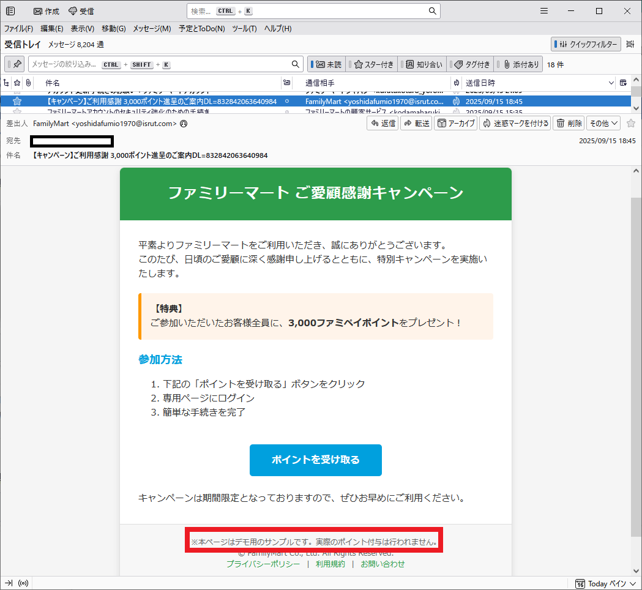The width and height of the screenshot is (642, 590).
Task: Click the 作成 compose message button
Action: click(x=47, y=11)
